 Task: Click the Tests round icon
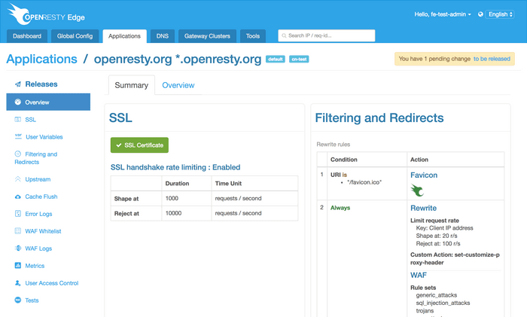[18, 300]
